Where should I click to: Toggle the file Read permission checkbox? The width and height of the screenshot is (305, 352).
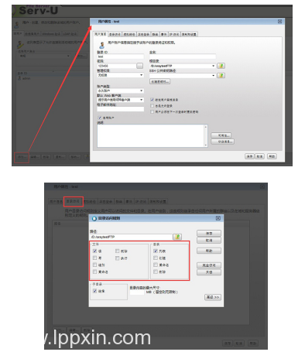coord(95,251)
